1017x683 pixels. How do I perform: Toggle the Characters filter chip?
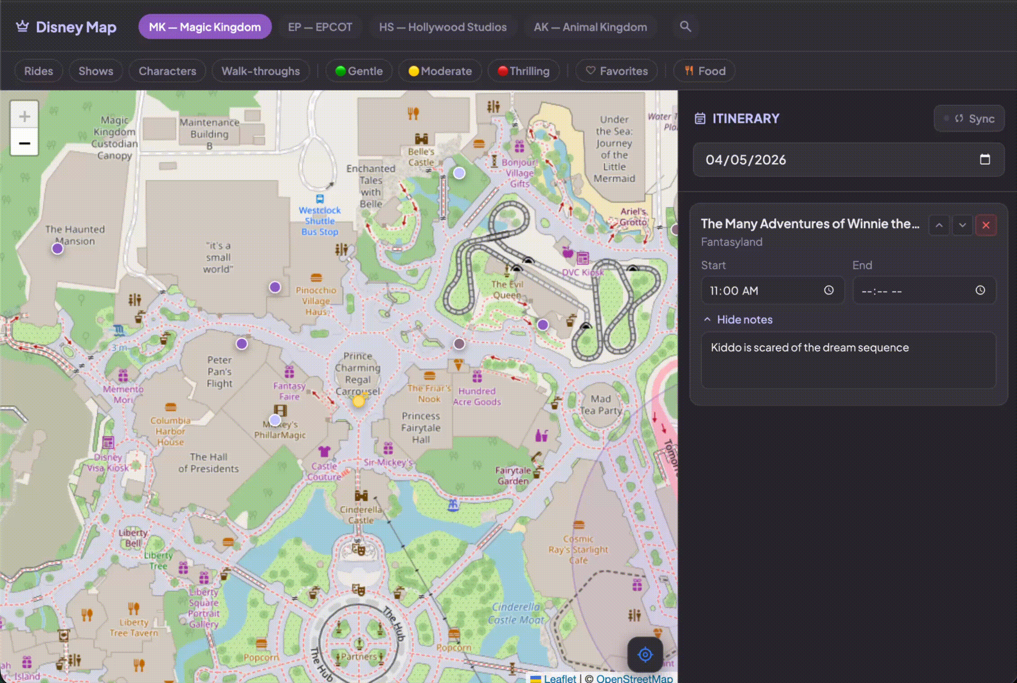(x=167, y=71)
